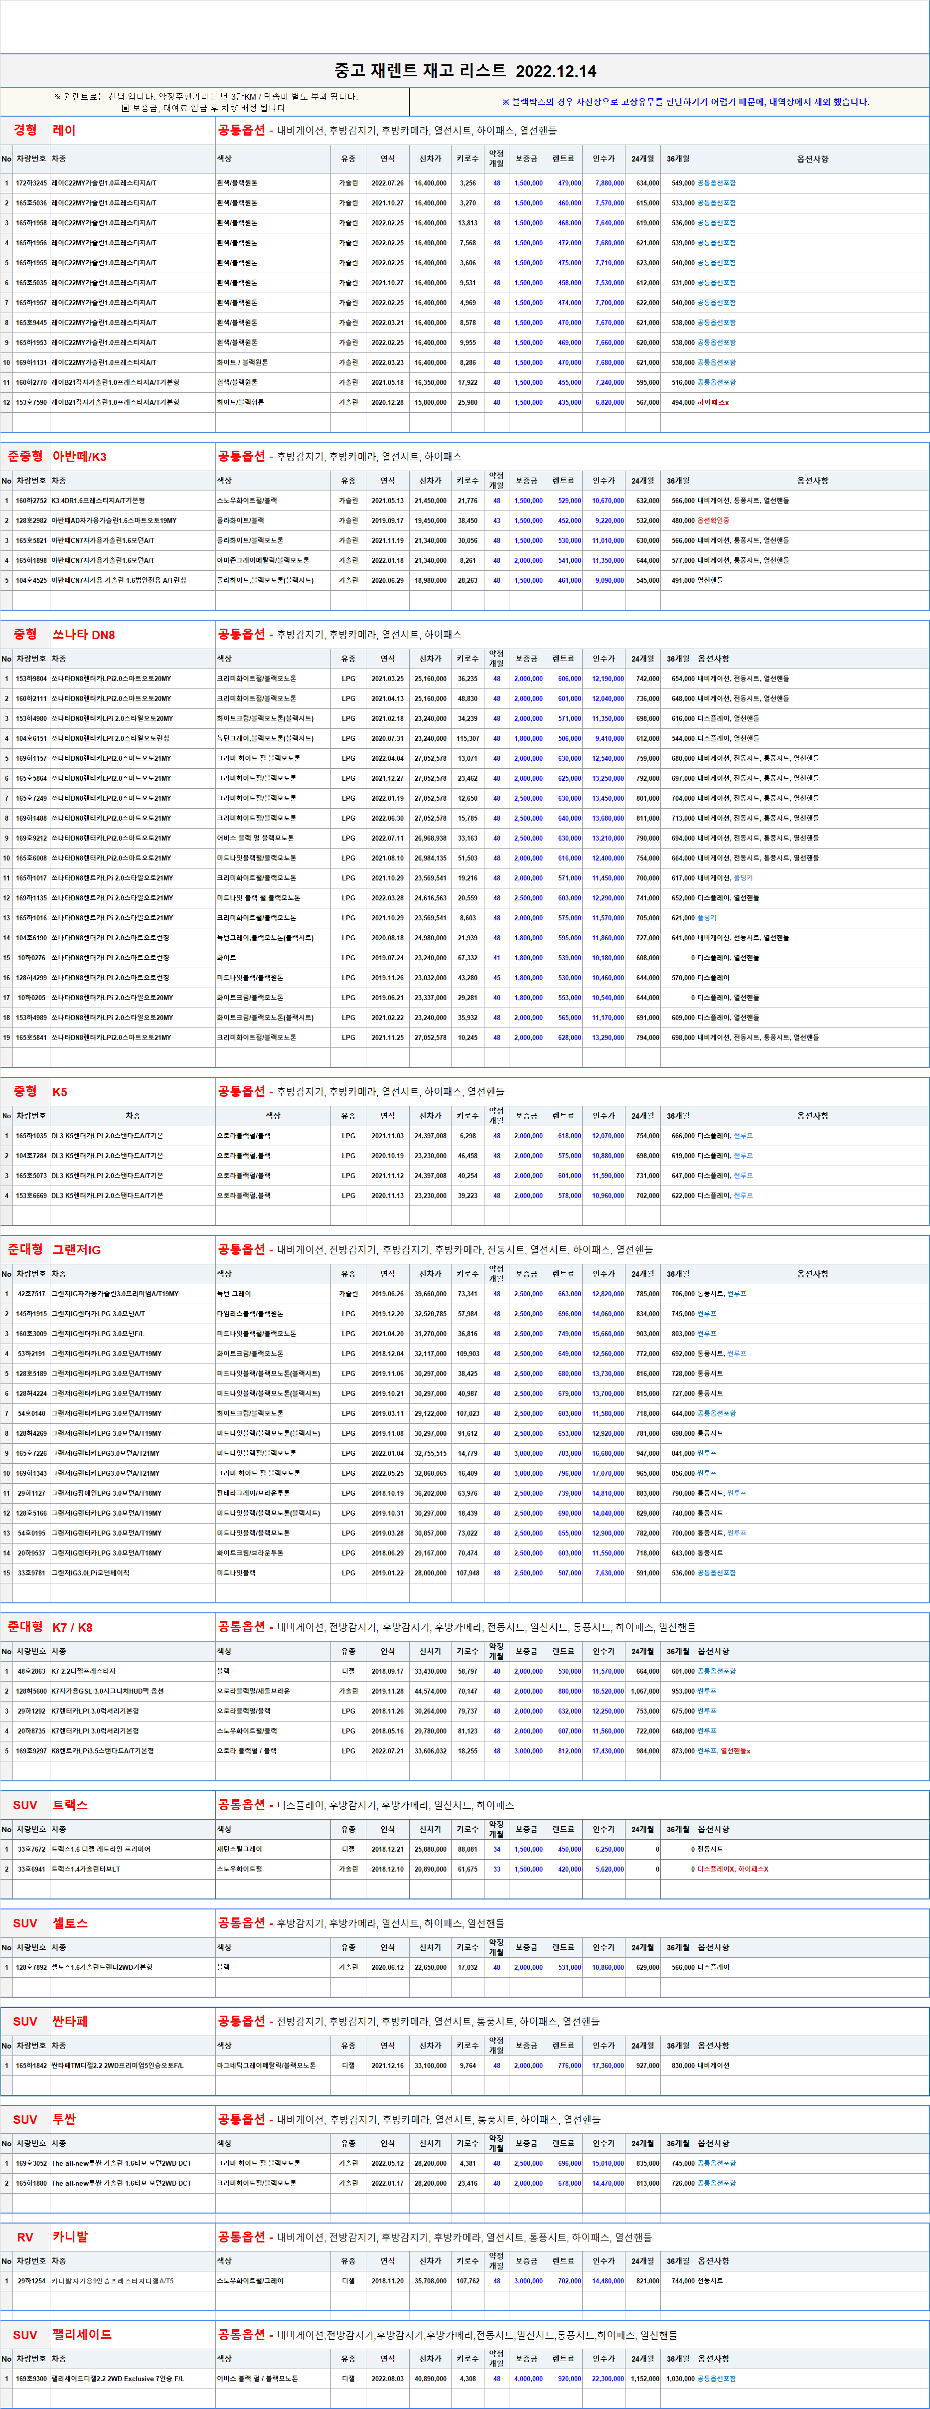The width and height of the screenshot is (930, 2409).
Task: Select the color cell '타임리스블랙/블랙원톤'
Action: (x=251, y=1314)
